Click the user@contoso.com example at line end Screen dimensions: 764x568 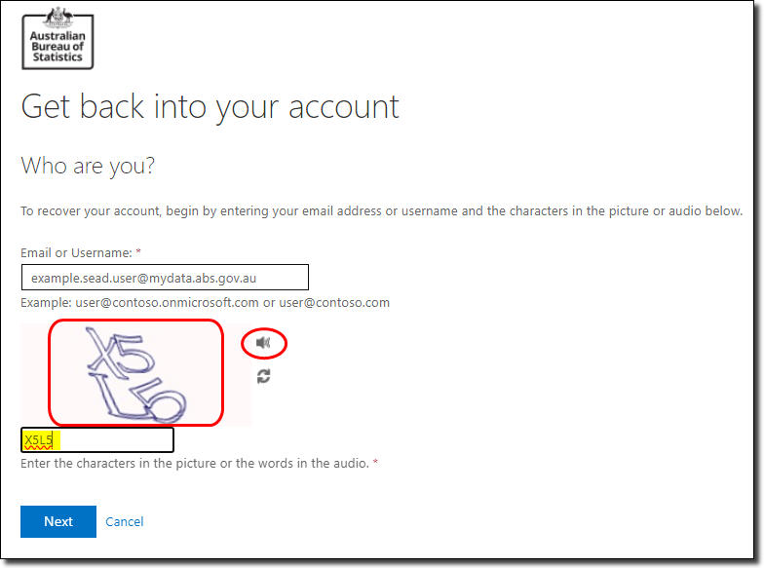pyautogui.click(x=334, y=303)
